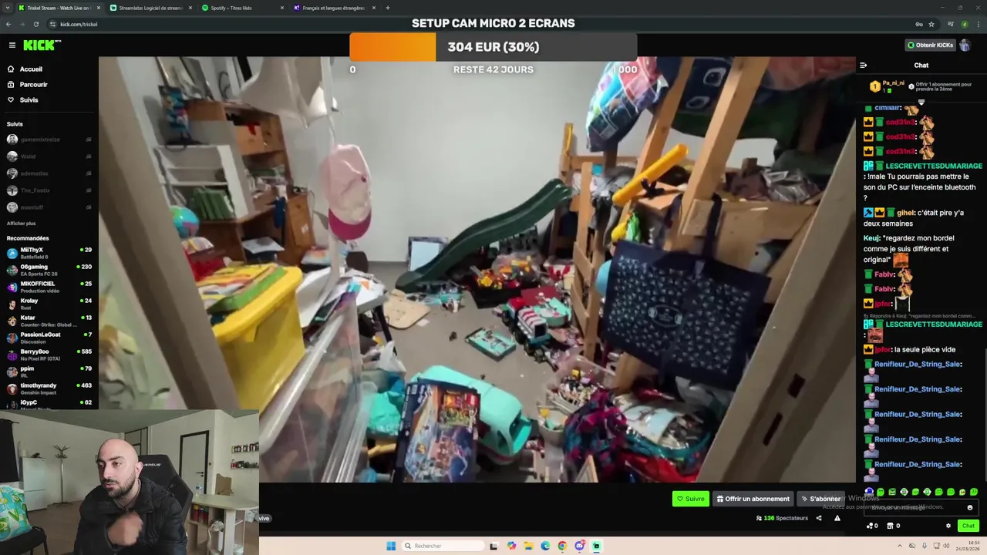Switch to Français et langues étrangères tab
The image size is (987, 555).
click(x=333, y=8)
